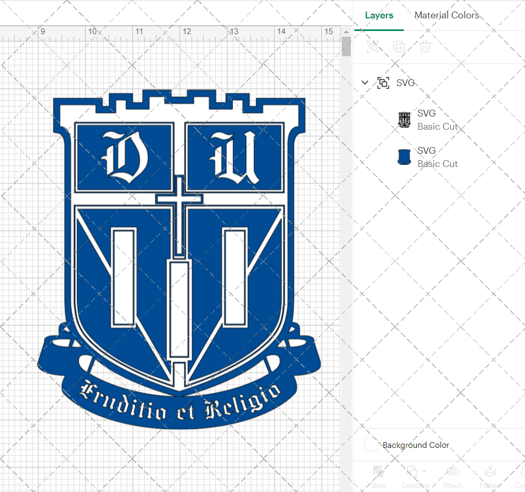525x492 pixels.
Task: Select the crest outline layer thumbnail
Action: 404,120
